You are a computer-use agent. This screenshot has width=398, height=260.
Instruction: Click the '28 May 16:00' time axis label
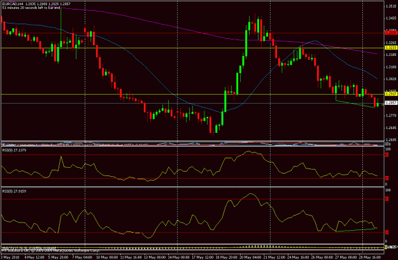coord(371,257)
